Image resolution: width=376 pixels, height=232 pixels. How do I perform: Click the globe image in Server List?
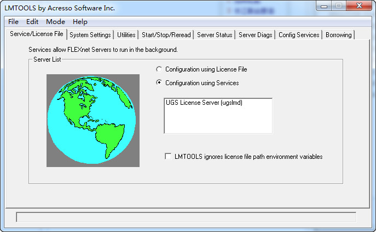point(93,121)
